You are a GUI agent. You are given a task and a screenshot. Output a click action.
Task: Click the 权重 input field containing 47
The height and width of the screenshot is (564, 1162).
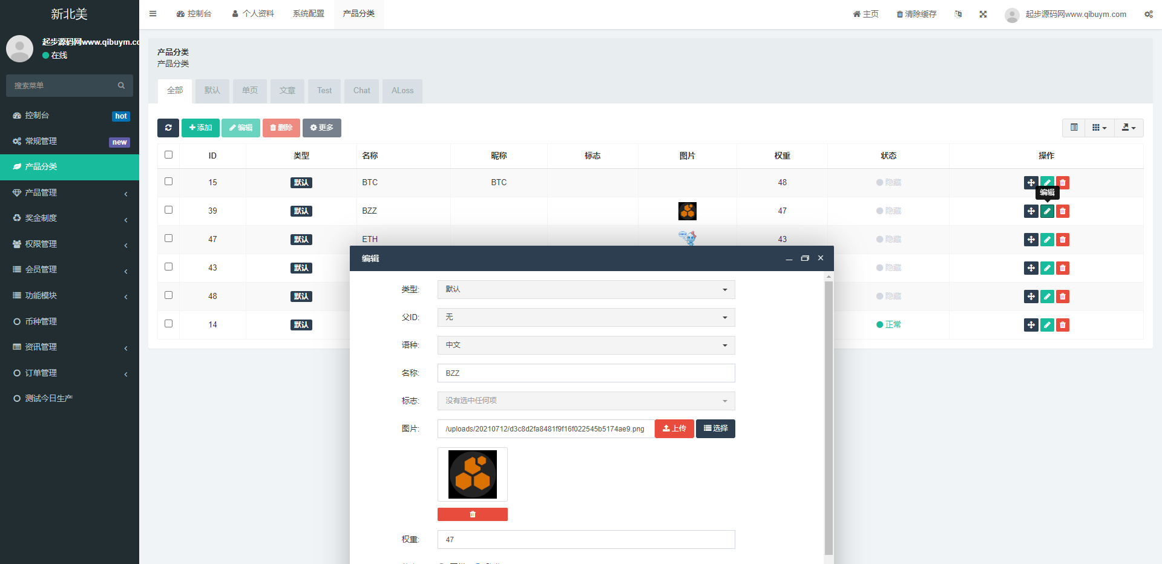pos(586,540)
